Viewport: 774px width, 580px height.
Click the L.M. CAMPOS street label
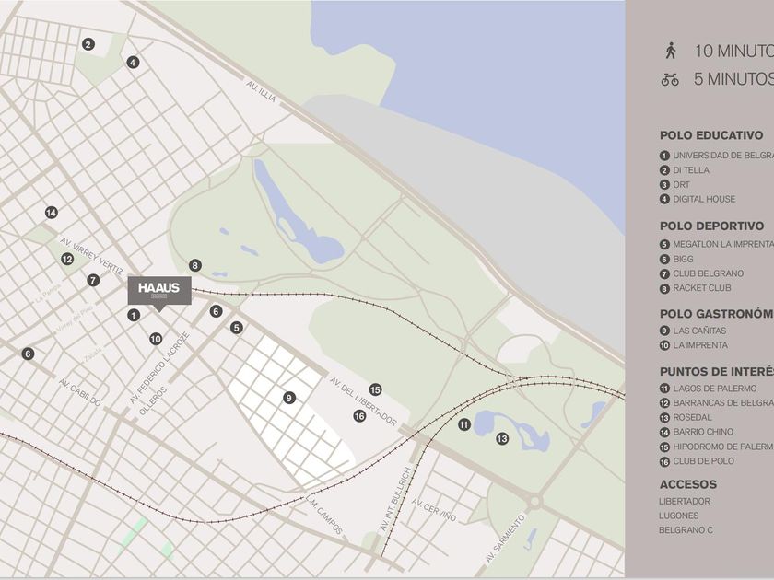tap(323, 515)
